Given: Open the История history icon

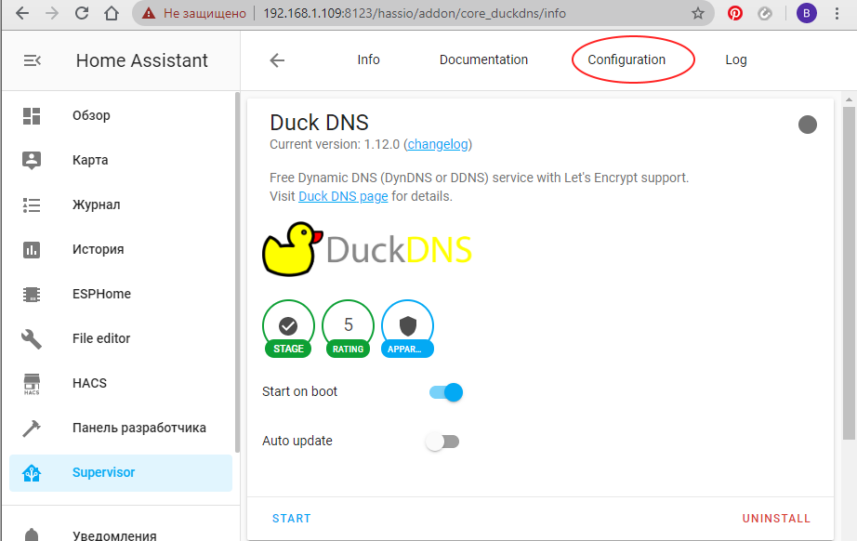Looking at the screenshot, I should 32,249.
